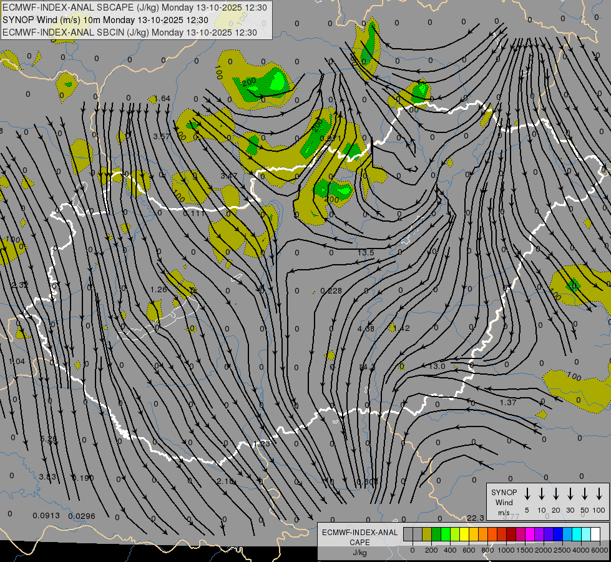Click the 6000 tick label on the CAPE scale
611x562 pixels.
click(600, 550)
